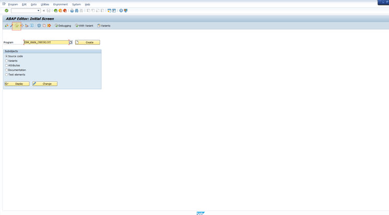This screenshot has width=389, height=215.
Task: Click the blue Help question mark icon
Action: pyautogui.click(x=121, y=10)
